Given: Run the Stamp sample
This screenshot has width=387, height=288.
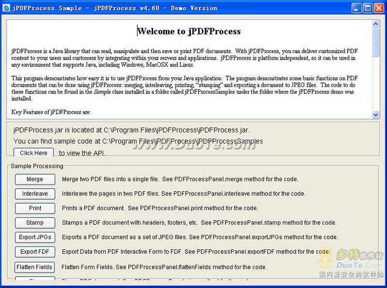Looking at the screenshot, I should [x=35, y=223].
